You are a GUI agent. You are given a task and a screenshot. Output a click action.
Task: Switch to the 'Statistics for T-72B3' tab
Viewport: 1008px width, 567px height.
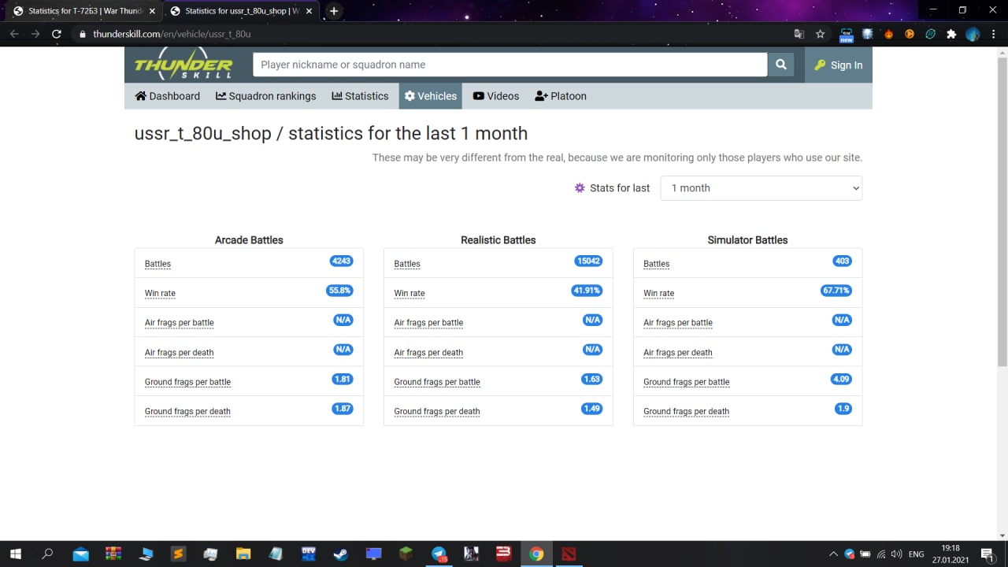tap(83, 11)
